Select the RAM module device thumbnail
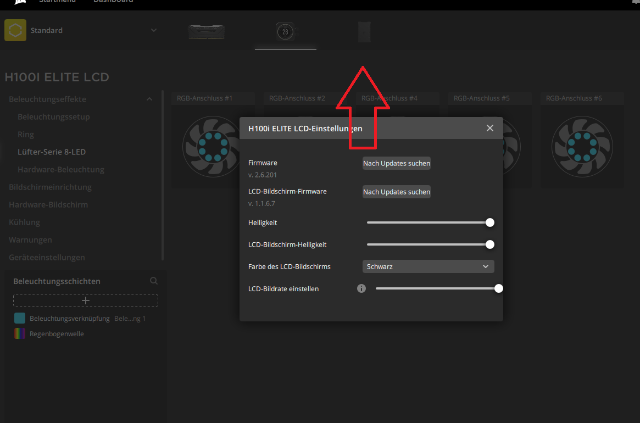Image resolution: width=640 pixels, height=423 pixels. pyautogui.click(x=207, y=32)
